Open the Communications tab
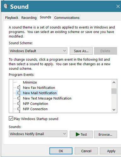Screen dimensions: 121x157 pos(67,18)
